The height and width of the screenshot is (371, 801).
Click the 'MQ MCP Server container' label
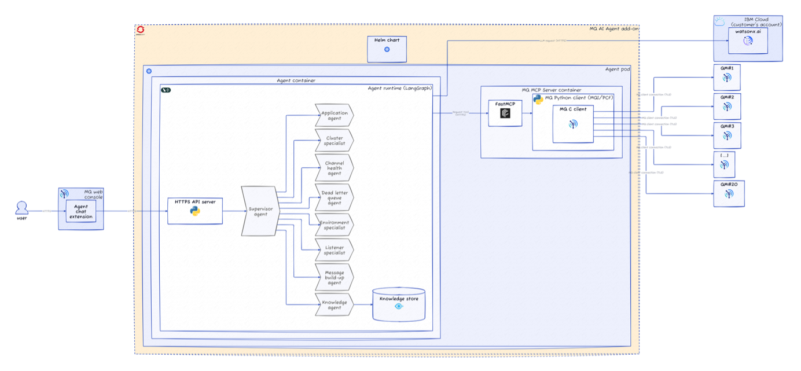point(552,90)
